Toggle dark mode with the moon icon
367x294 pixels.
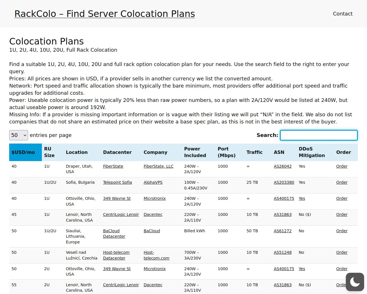(355, 282)
